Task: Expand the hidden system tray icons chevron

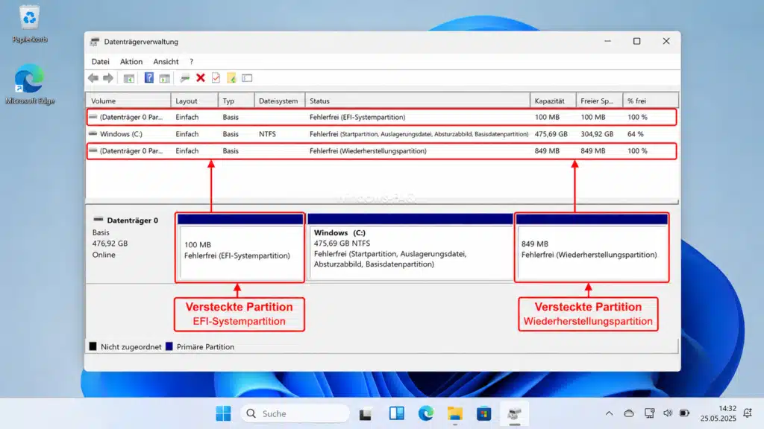Action: click(609, 413)
